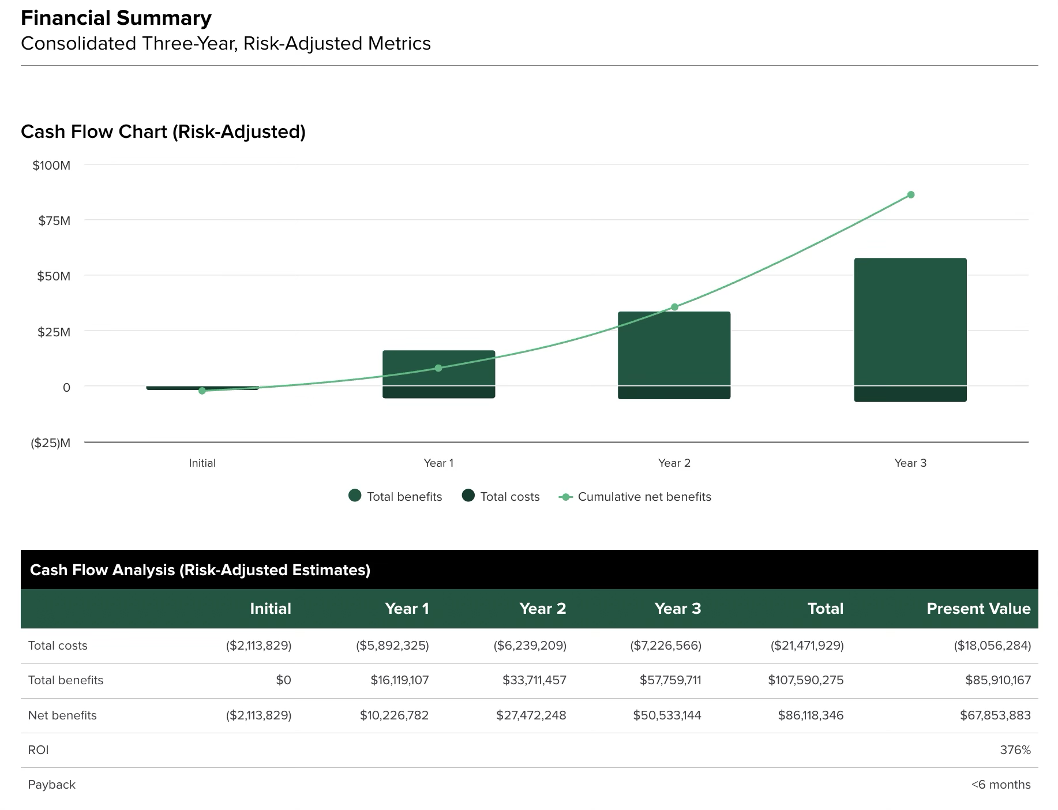Click the Payback row value
1058x810 pixels.
pyautogui.click(x=1001, y=785)
